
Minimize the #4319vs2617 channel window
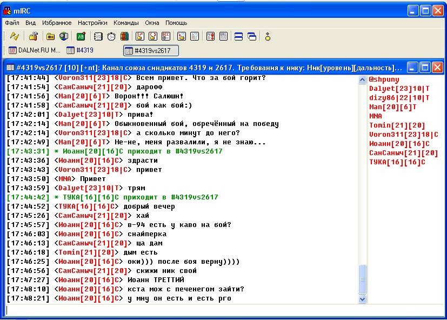click(x=412, y=68)
